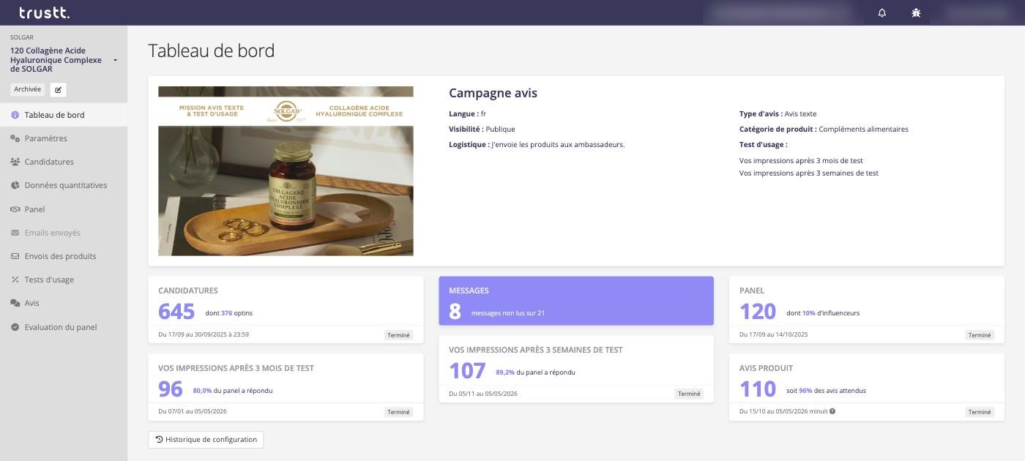1025x461 pixels.
Task: Open Evaluation du panel page
Action: pyautogui.click(x=64, y=327)
